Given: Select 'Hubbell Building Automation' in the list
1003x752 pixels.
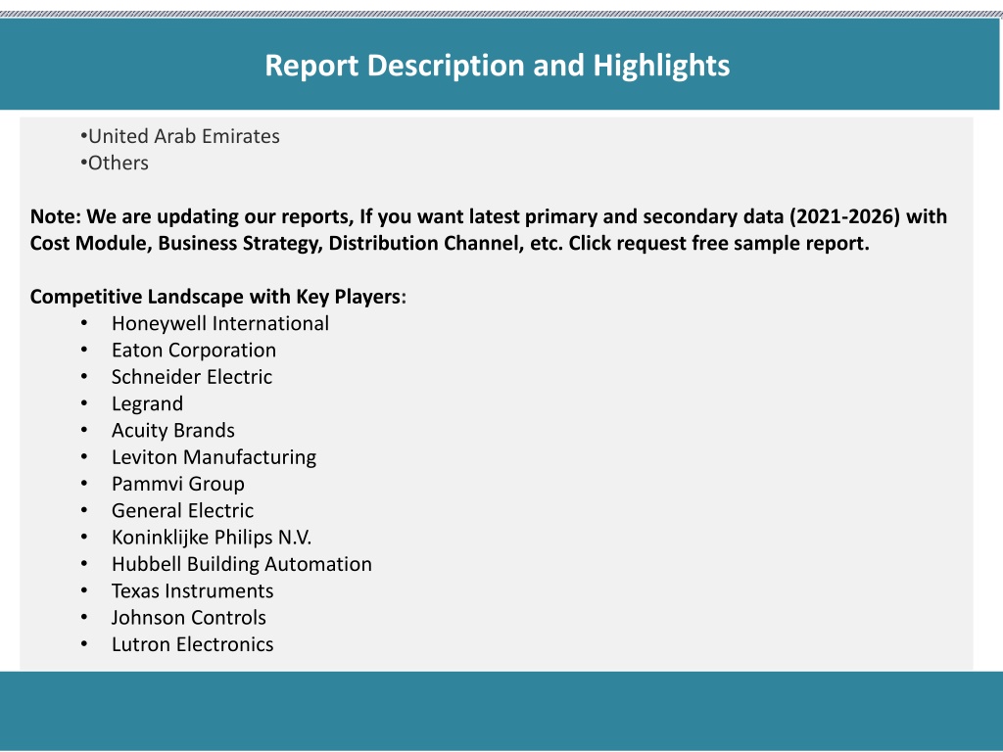Looking at the screenshot, I should click(241, 565).
